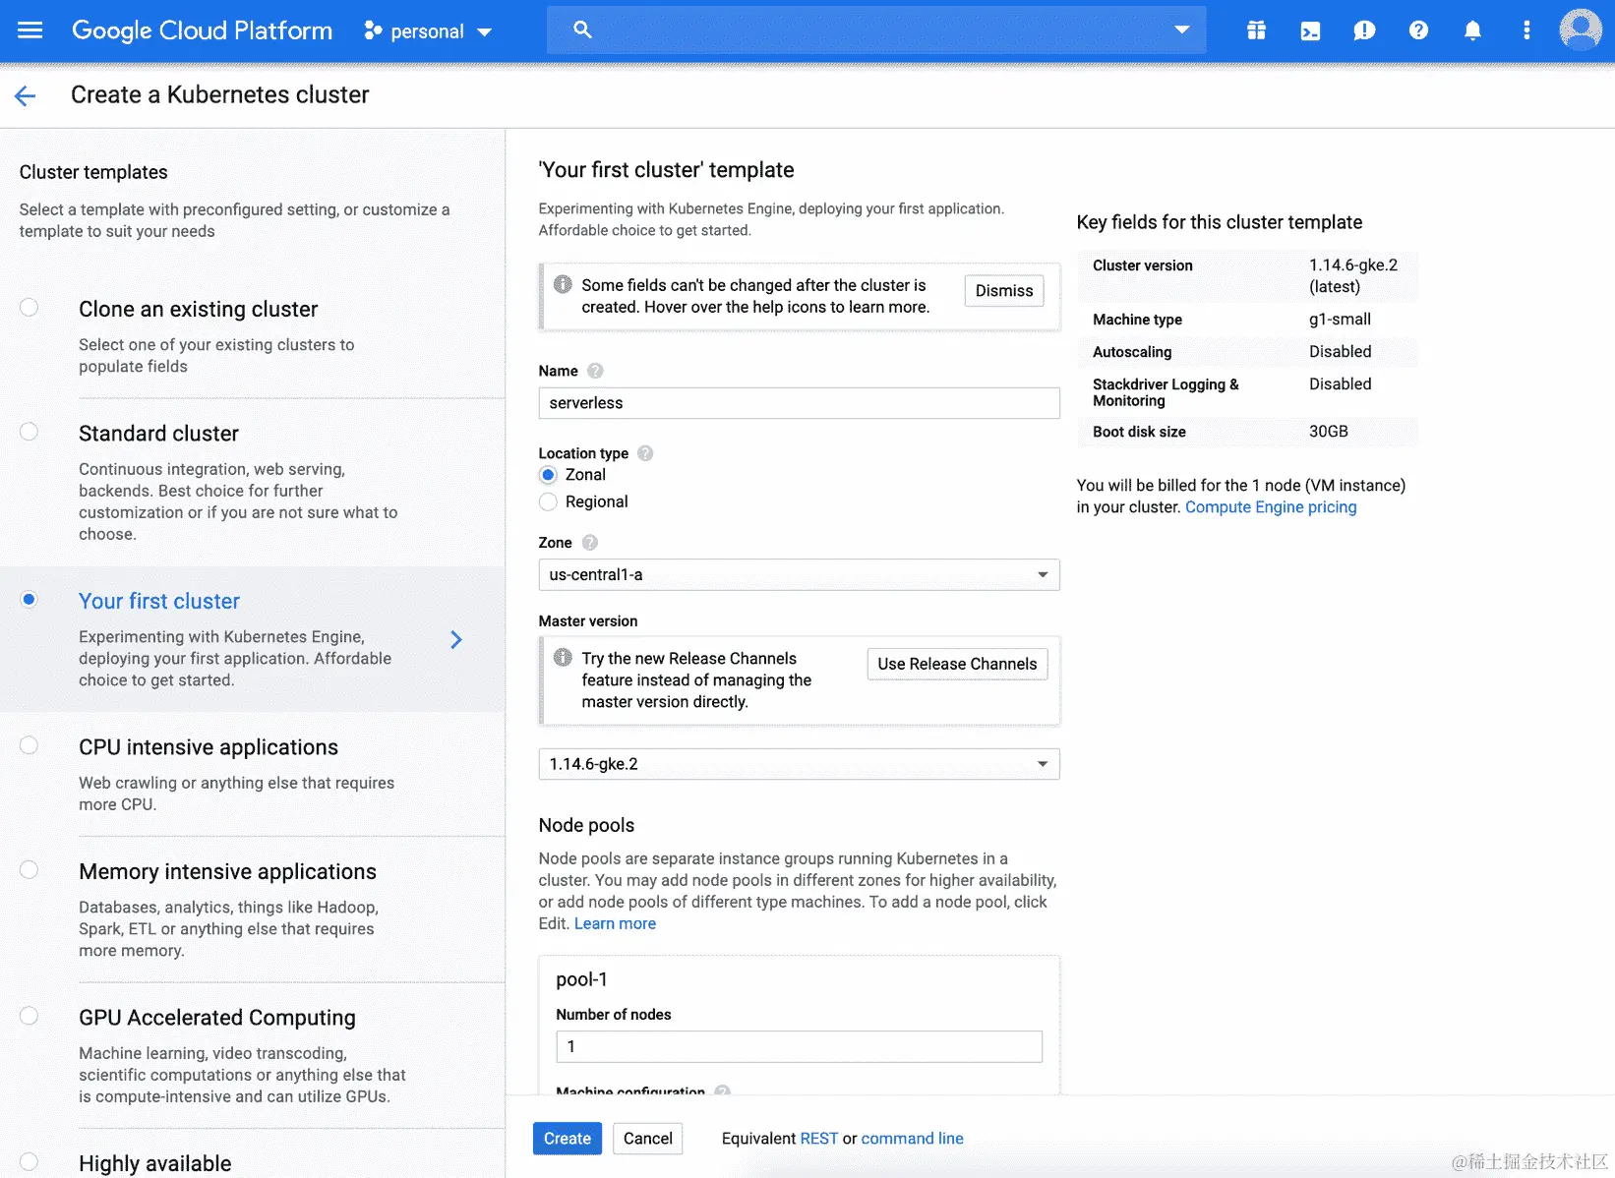The width and height of the screenshot is (1615, 1178).
Task: Click the GPU Accelerated Computing title
Action: click(217, 1018)
